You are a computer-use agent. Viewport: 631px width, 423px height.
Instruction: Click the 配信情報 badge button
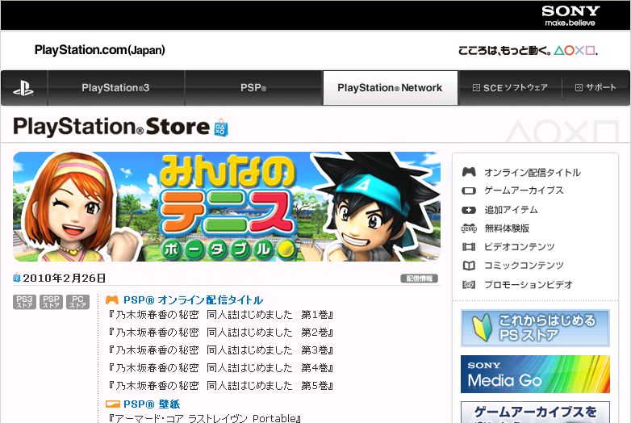pos(420,279)
